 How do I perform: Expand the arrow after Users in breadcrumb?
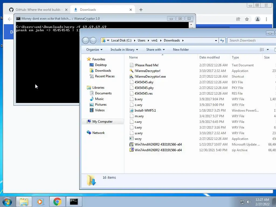pos(148,40)
